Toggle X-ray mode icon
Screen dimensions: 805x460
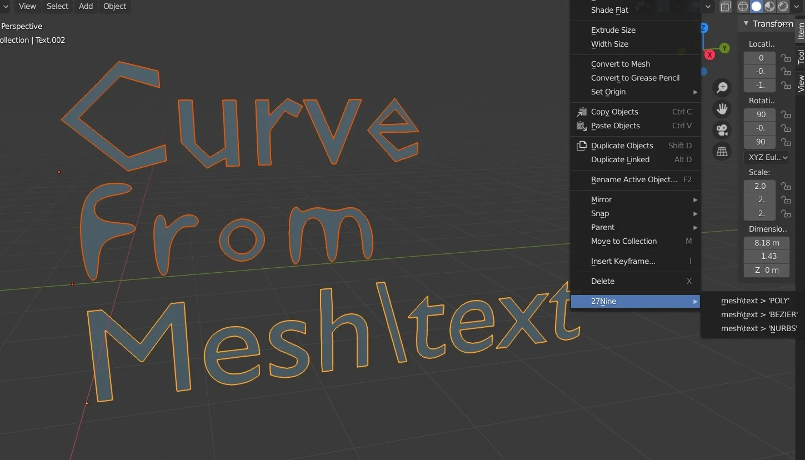[x=726, y=7]
